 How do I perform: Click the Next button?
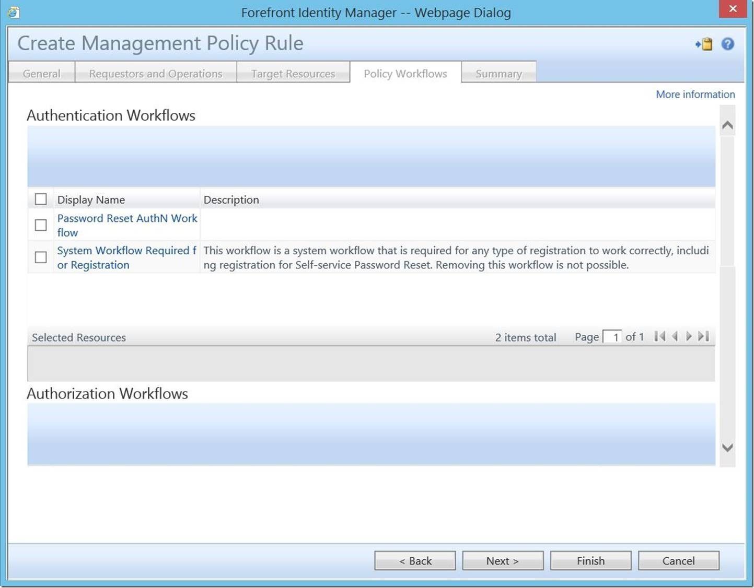click(503, 561)
